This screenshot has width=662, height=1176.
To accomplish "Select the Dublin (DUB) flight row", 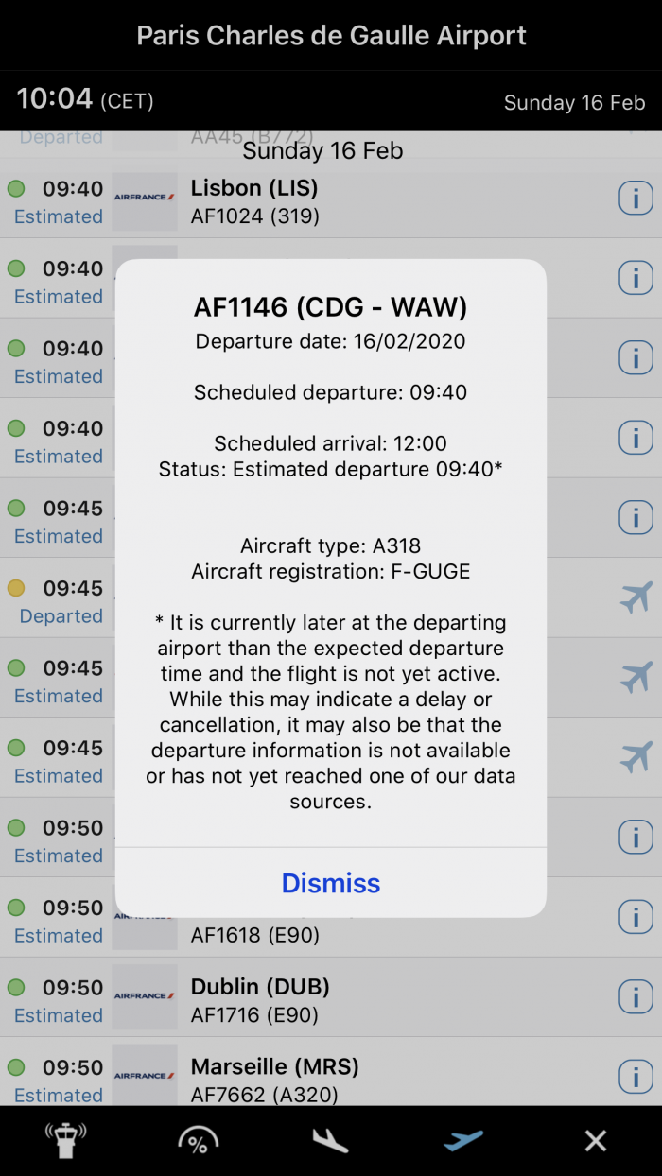I will click(x=378, y=1000).
